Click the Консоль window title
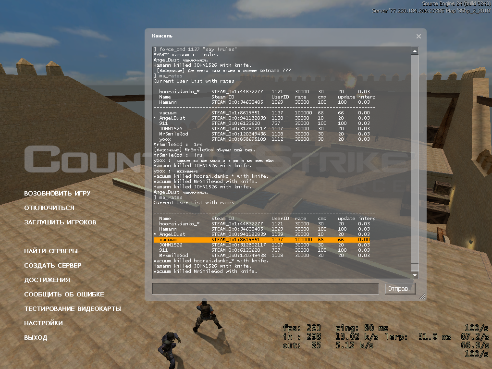492x369 pixels. point(162,36)
